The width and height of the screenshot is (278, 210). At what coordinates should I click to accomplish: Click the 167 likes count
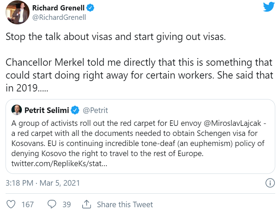pos(27,204)
